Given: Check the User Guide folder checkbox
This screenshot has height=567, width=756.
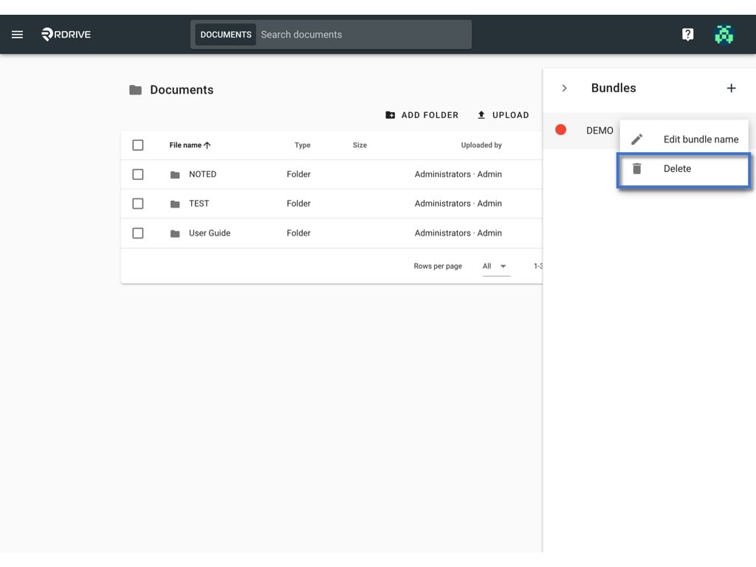Looking at the screenshot, I should click(138, 233).
